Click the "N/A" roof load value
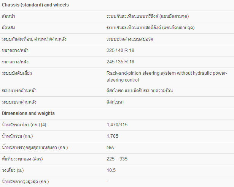This screenshot has width=234, height=187. pos(111,147)
